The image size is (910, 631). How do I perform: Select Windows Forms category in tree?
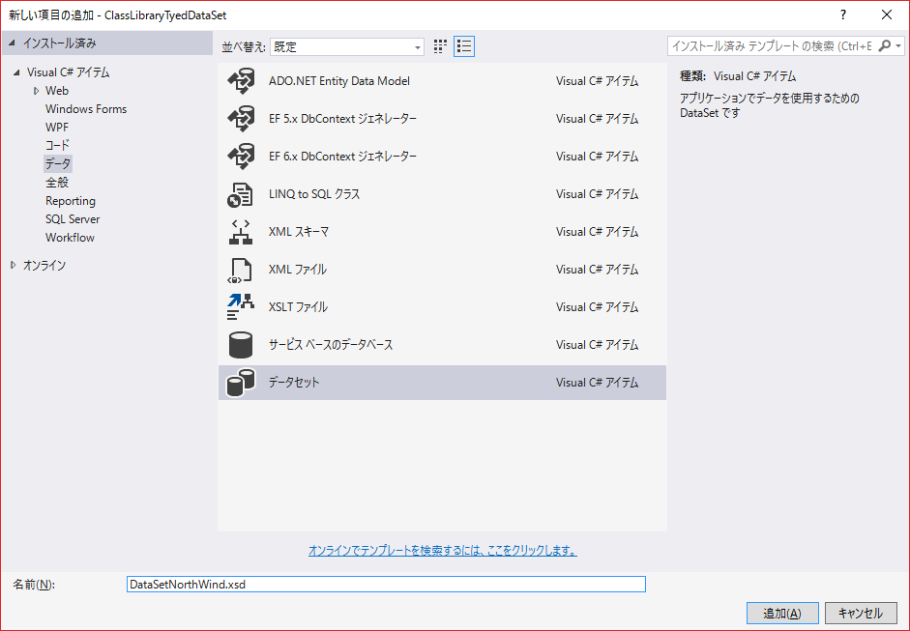coord(86,109)
